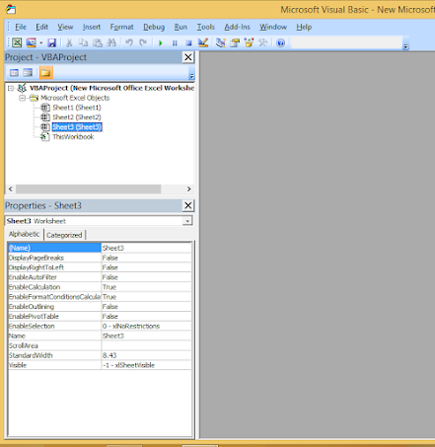Select the EnablePivotTable property row

point(100,317)
